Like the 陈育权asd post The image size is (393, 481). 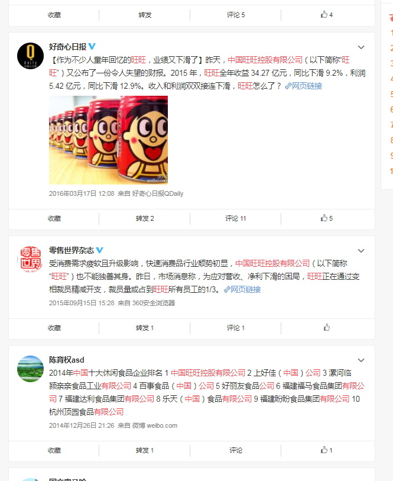coord(327,450)
